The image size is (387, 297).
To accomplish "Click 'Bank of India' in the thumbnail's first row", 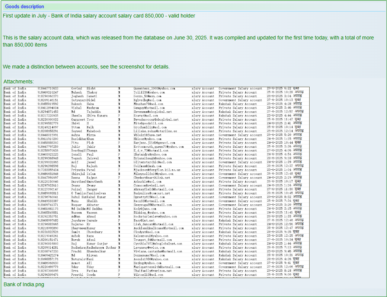I will 15,89.
